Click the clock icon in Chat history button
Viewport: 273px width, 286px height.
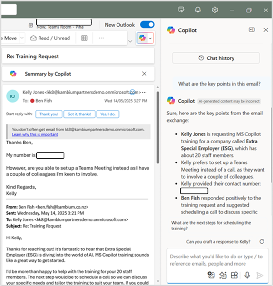pyautogui.click(x=201, y=58)
